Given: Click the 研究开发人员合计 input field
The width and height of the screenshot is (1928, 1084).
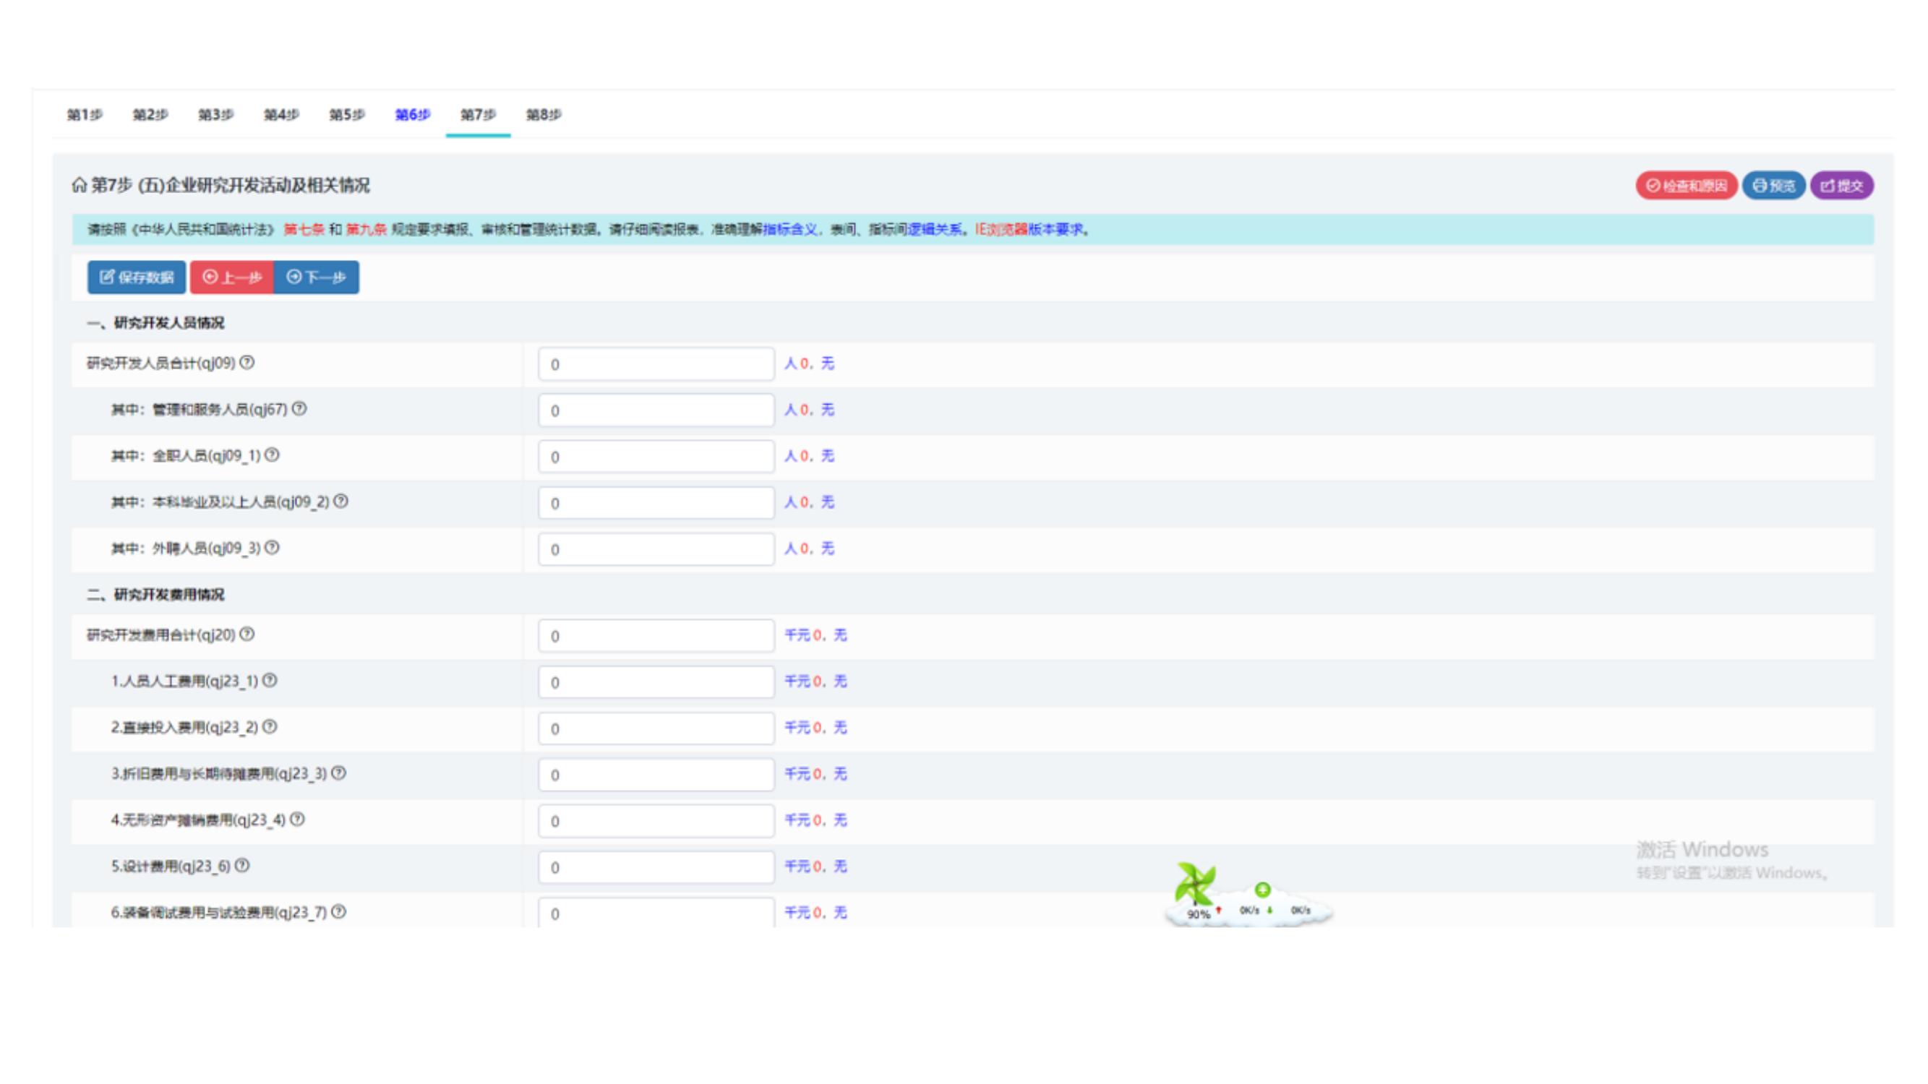Looking at the screenshot, I should click(x=656, y=364).
